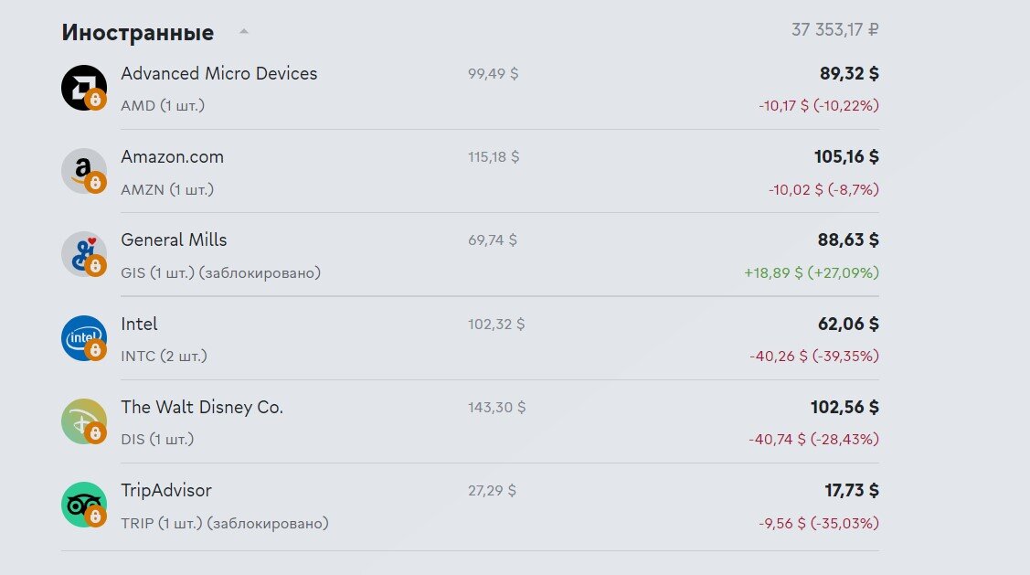
Task: Click the lock badge on the TripAdvisor logo
Action: coord(95,516)
